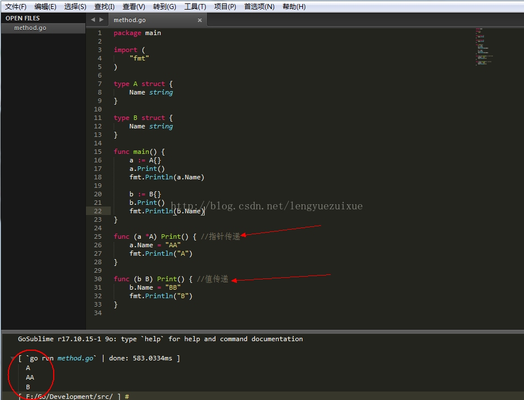Switch to the method.go editor tab
Viewport: 524px width, 400px height.
(x=129, y=20)
